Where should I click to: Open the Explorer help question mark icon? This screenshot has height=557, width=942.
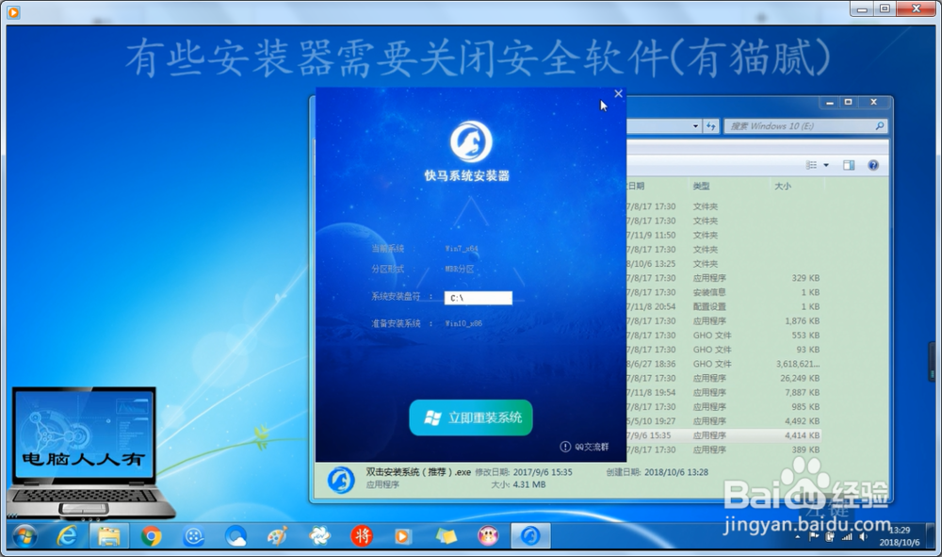(x=873, y=165)
